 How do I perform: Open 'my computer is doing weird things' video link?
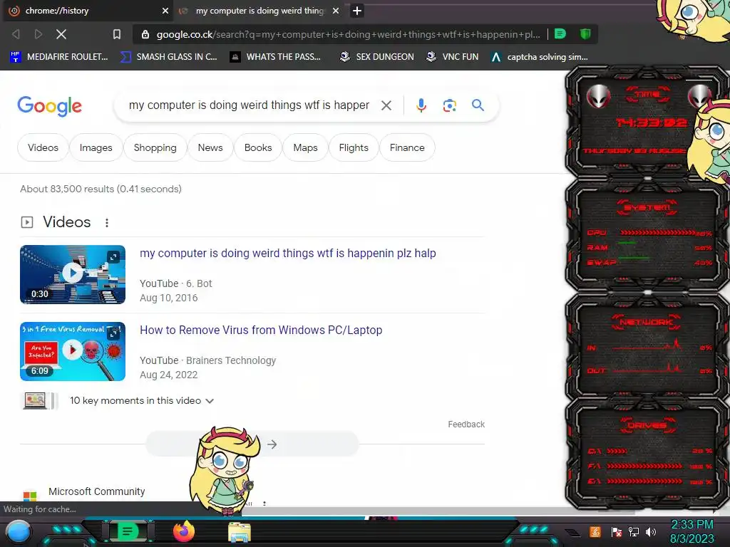click(x=288, y=253)
